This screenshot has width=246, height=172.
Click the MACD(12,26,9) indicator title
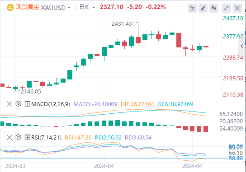pyautogui.click(x=51, y=104)
